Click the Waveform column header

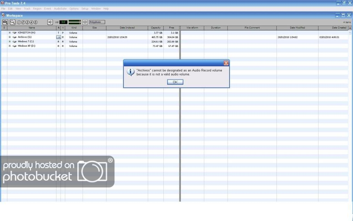click(192, 28)
